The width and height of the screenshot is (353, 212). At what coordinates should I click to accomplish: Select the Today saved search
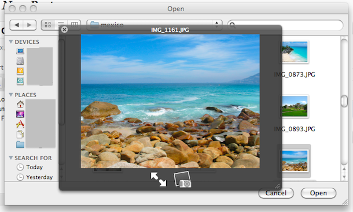coord(30,167)
